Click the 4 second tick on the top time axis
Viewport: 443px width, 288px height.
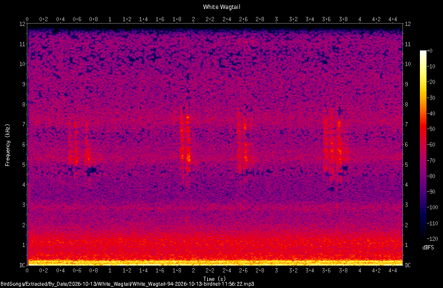pyautogui.click(x=360, y=19)
